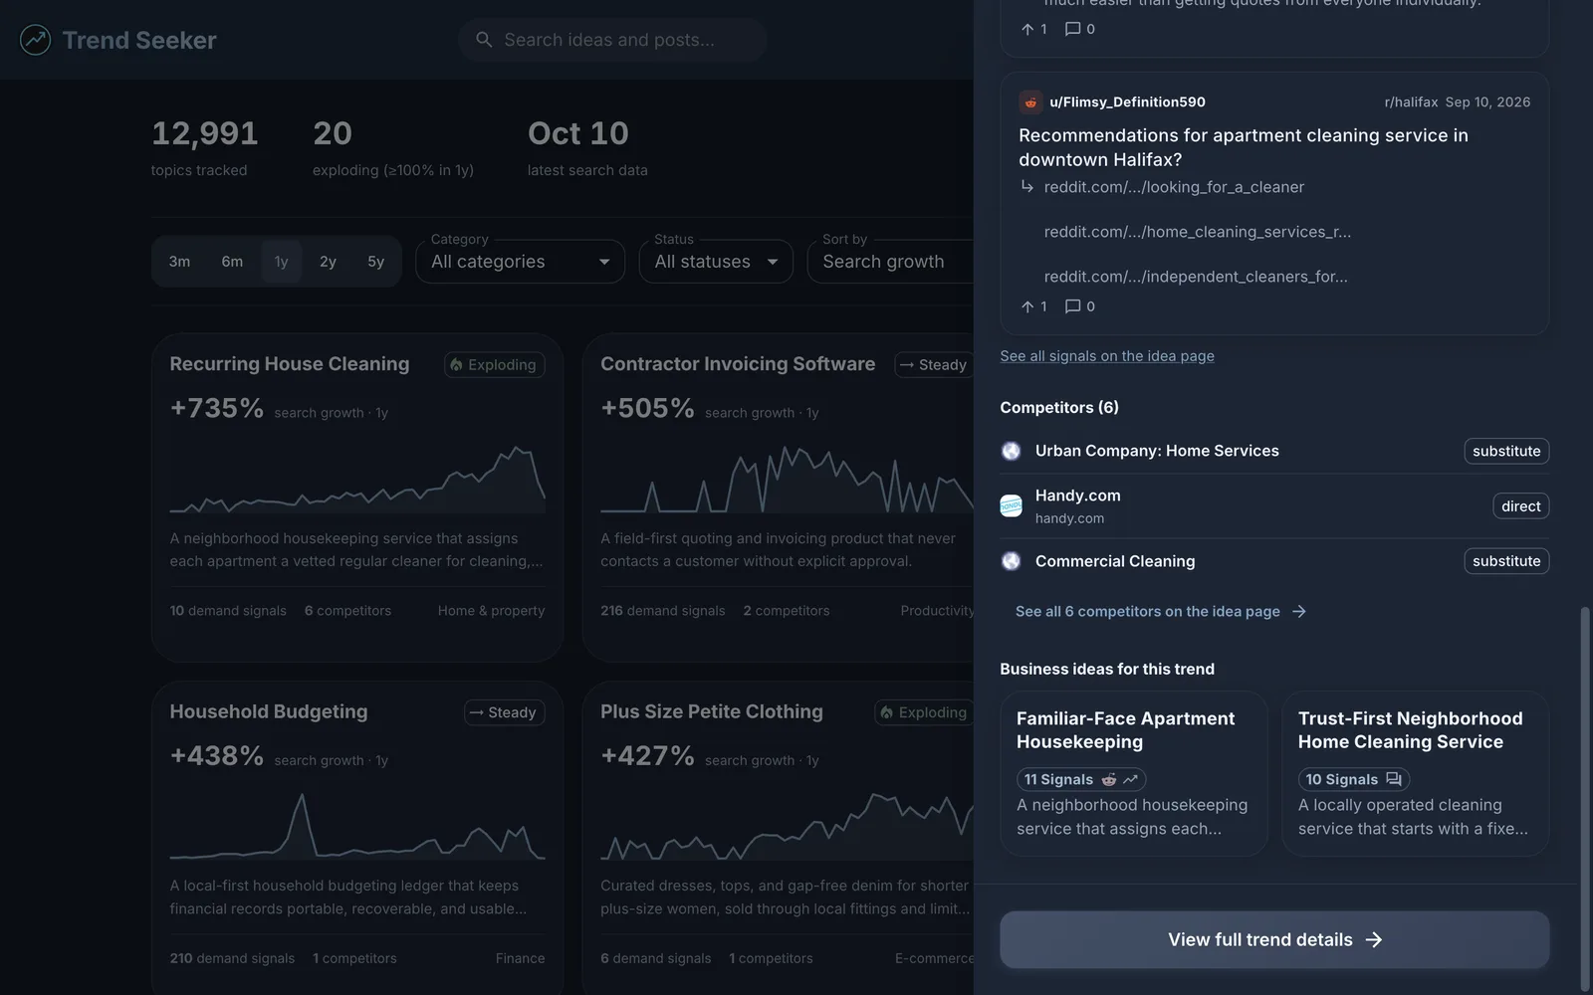Click the Steady badge on Household Budgeting
This screenshot has height=995, width=1593.
[x=504, y=712]
